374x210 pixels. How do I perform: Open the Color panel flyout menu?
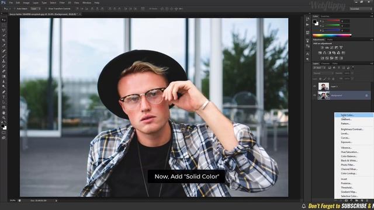(372, 16)
